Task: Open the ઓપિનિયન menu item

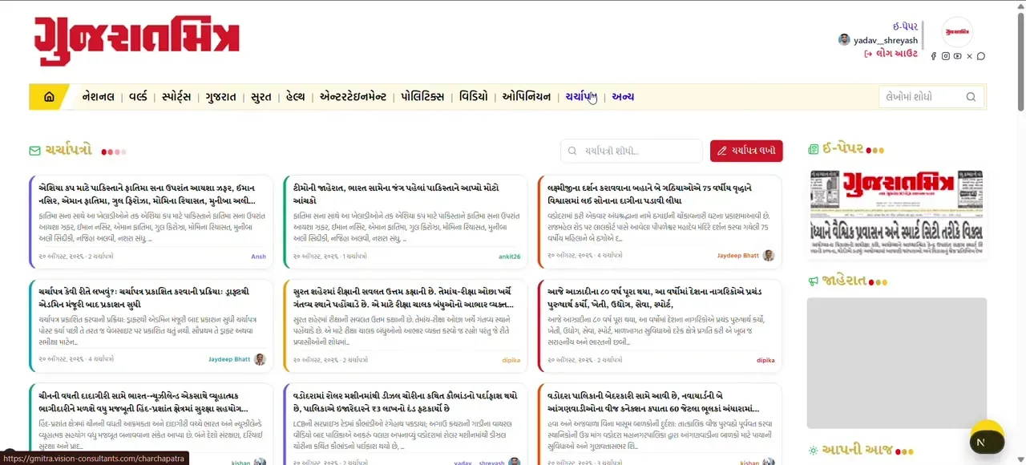Action: 527,97
